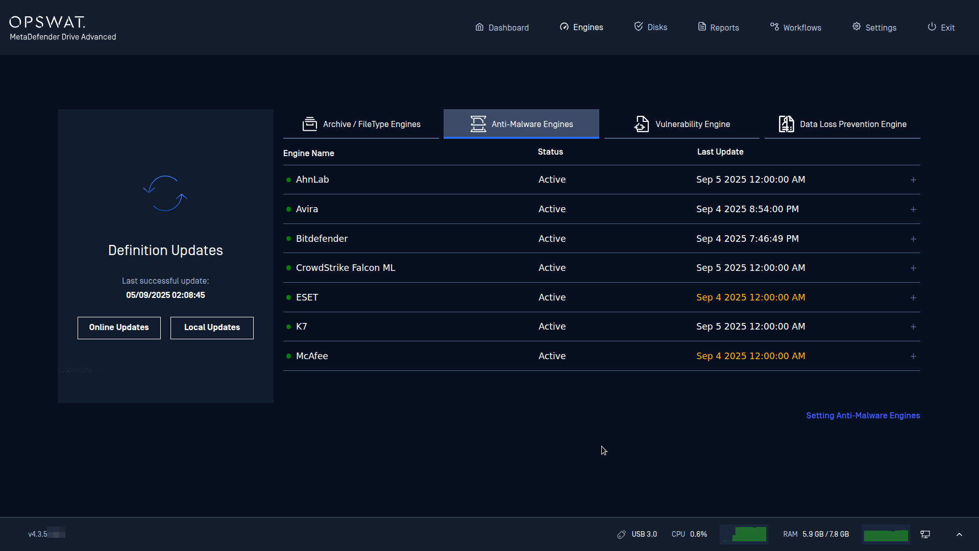Click CrowdStrike Falcon ML status dot

tap(288, 268)
